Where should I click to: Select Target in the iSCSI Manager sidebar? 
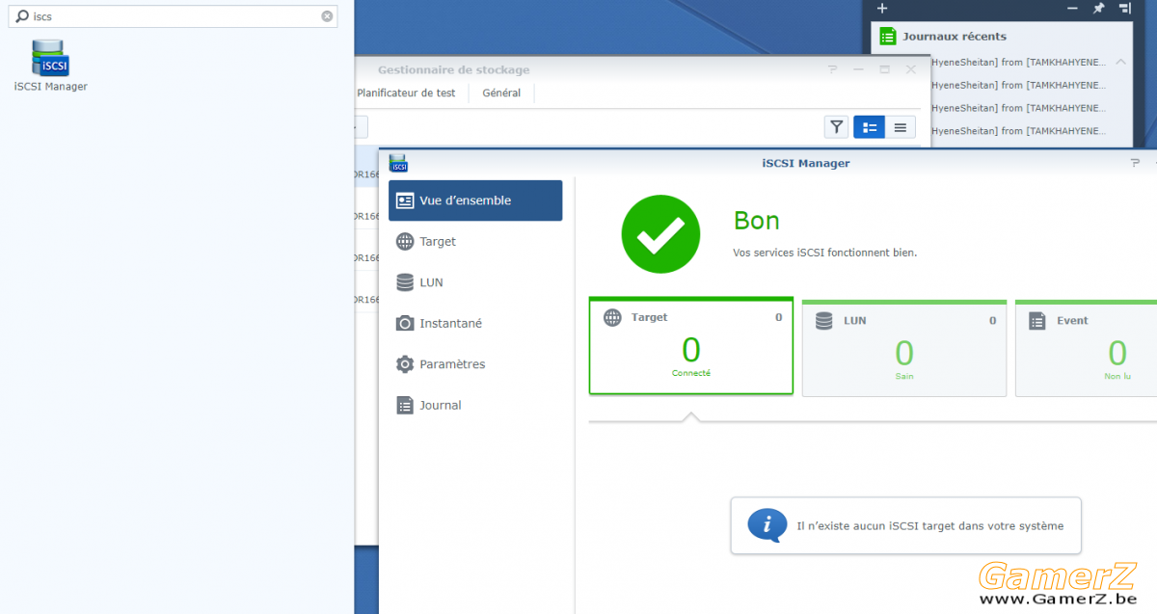475,242
